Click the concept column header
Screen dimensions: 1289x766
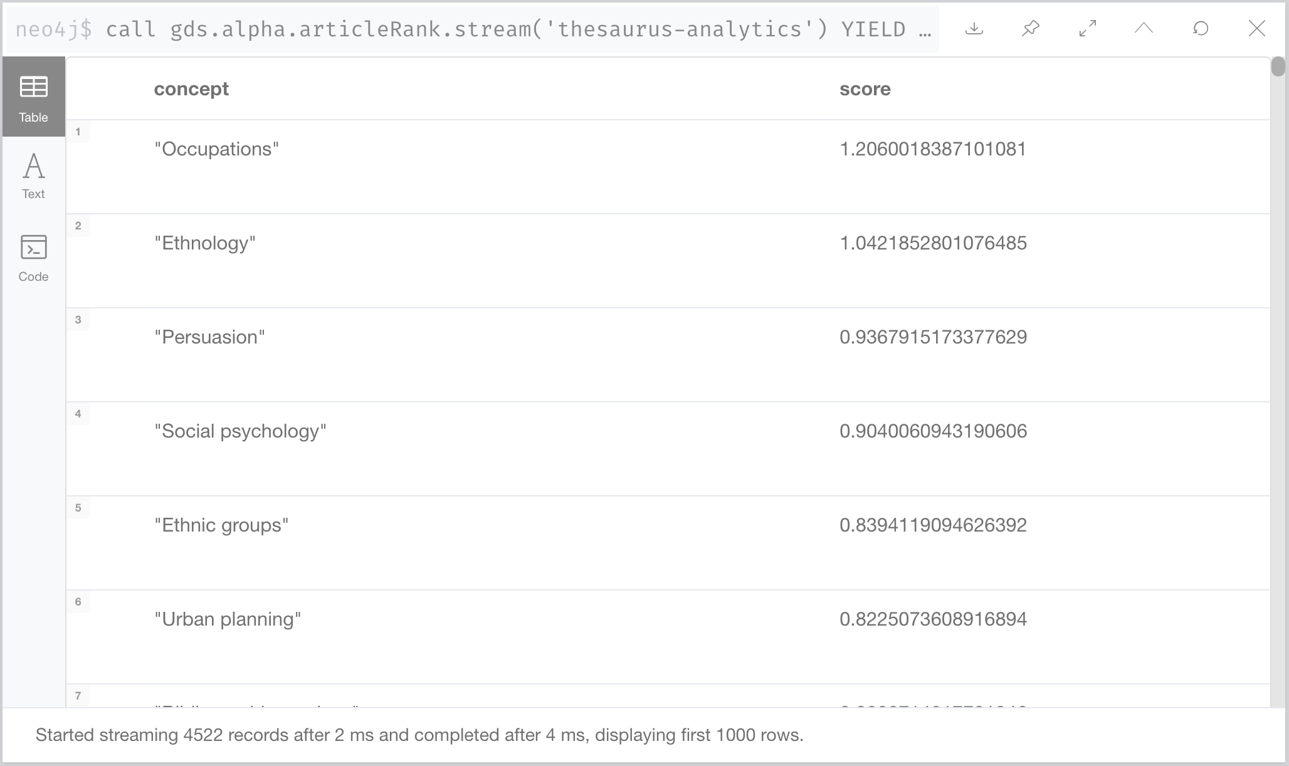(x=191, y=89)
